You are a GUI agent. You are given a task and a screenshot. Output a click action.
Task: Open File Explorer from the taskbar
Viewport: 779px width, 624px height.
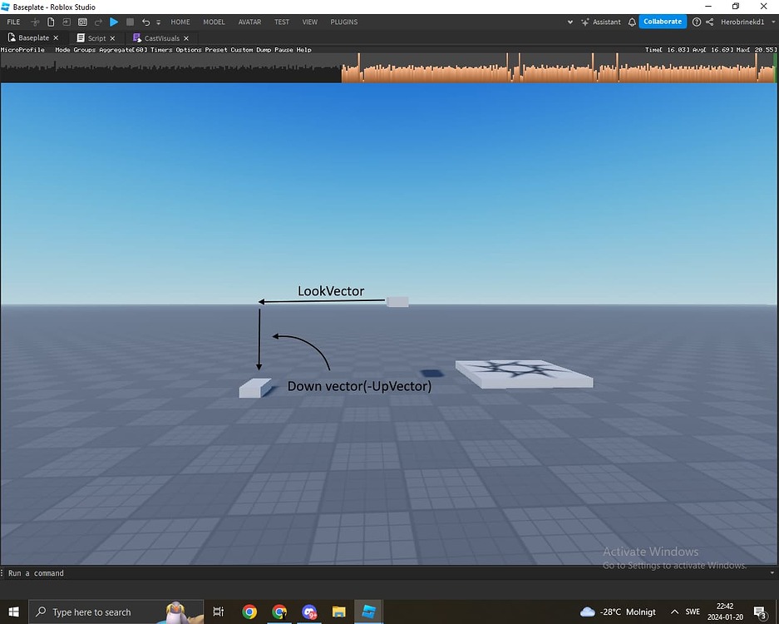tap(339, 612)
